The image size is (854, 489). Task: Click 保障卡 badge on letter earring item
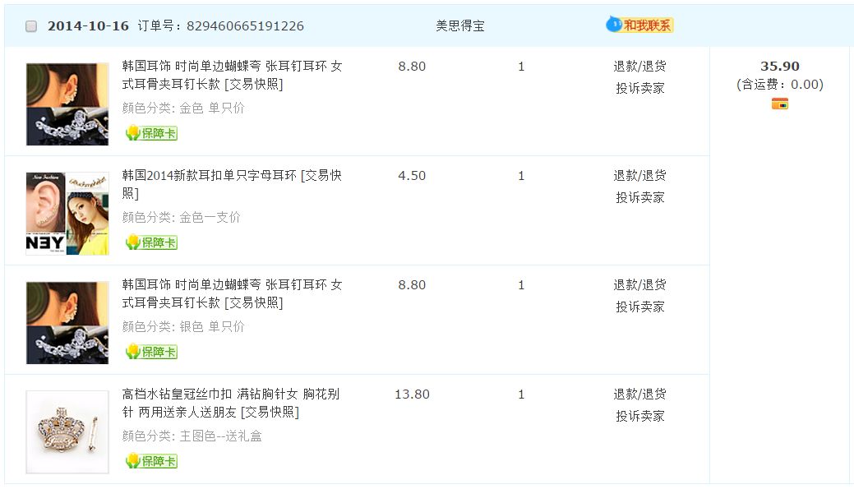[x=151, y=242]
